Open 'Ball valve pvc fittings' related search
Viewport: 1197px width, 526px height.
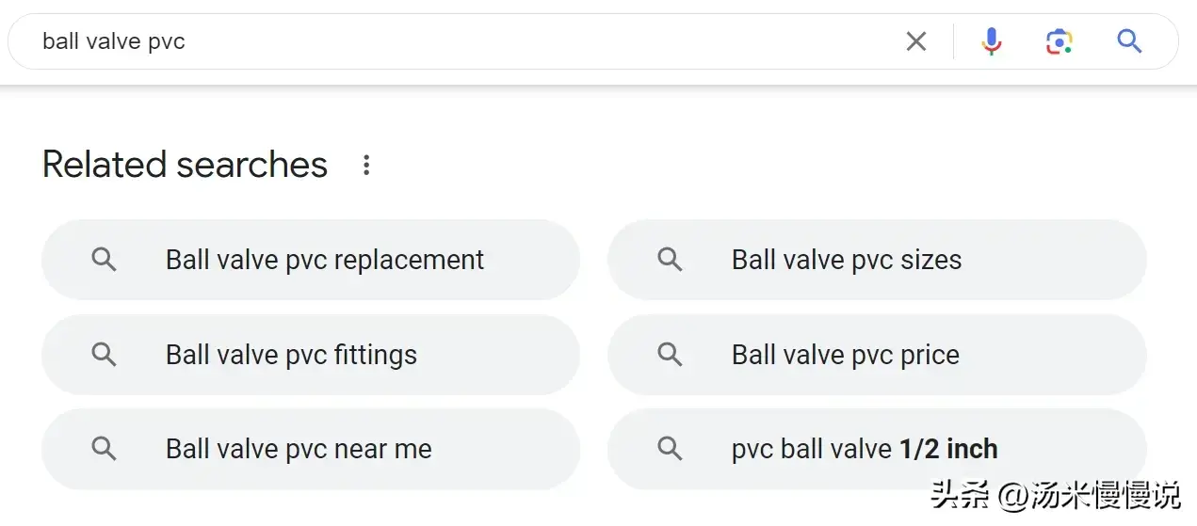(291, 355)
